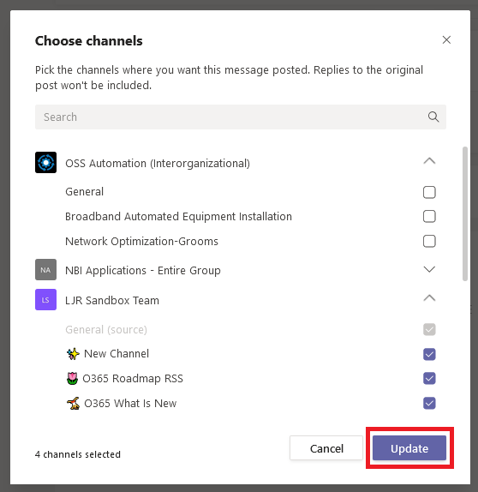Click the Cancel button

(x=326, y=448)
